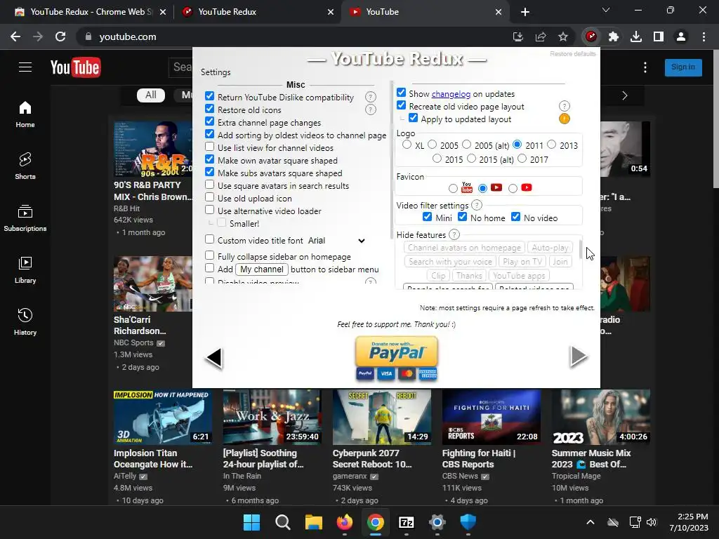This screenshot has height=539, width=719.
Task: Expand the Chrome tab search chevron
Action: pyautogui.click(x=606, y=10)
